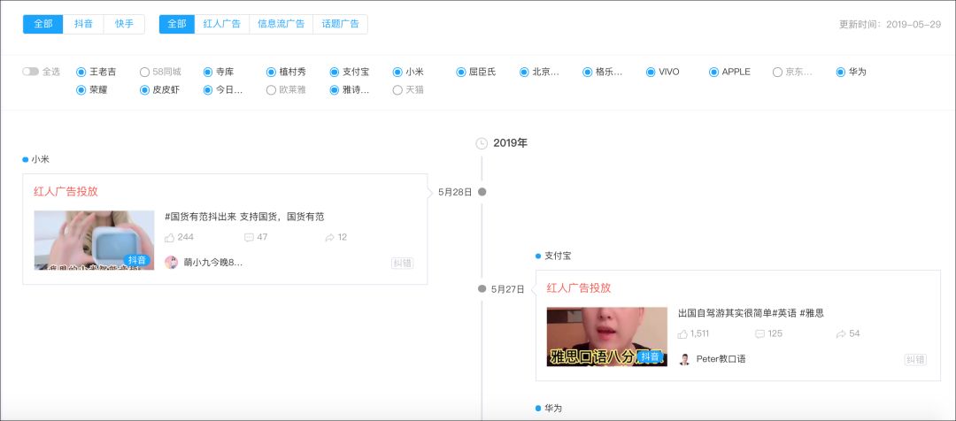The height and width of the screenshot is (421, 956).
Task: Click the 更新时间：2019-05-29 text
Action: point(890,25)
